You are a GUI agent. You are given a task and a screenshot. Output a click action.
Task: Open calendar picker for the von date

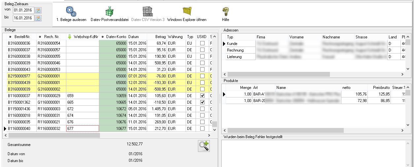click(x=38, y=10)
